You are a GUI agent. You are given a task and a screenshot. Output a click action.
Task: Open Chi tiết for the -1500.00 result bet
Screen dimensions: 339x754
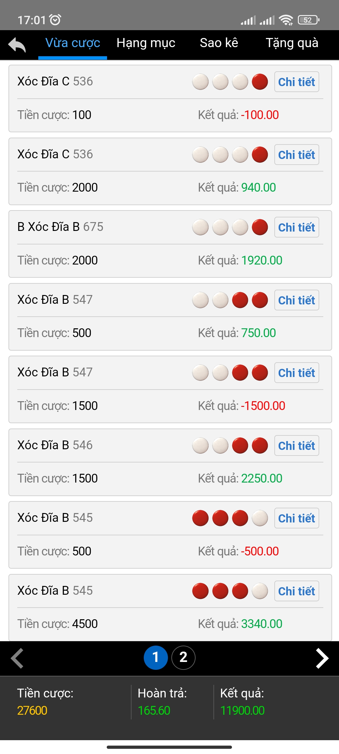pyautogui.click(x=297, y=373)
